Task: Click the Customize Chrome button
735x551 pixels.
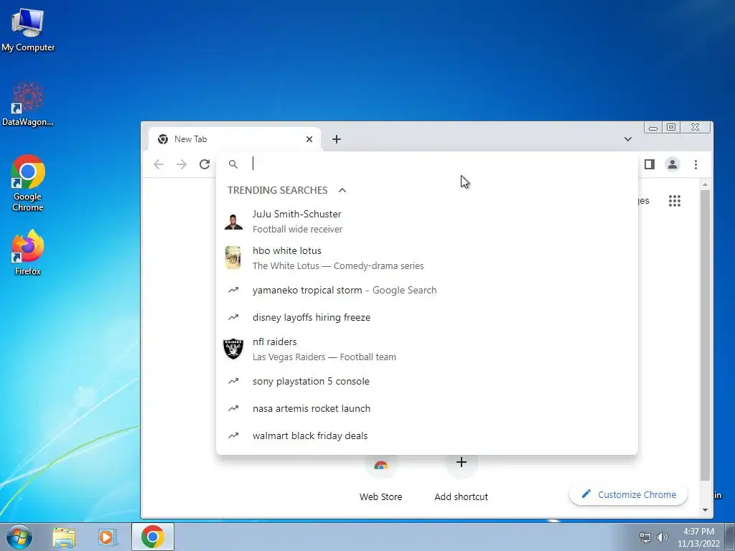Action: (x=628, y=494)
